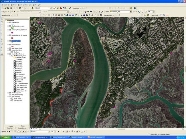Select the drawing pointer arrow tool

[10, 131]
